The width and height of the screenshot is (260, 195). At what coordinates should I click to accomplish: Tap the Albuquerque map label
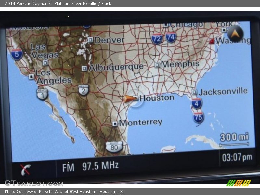tap(116, 67)
